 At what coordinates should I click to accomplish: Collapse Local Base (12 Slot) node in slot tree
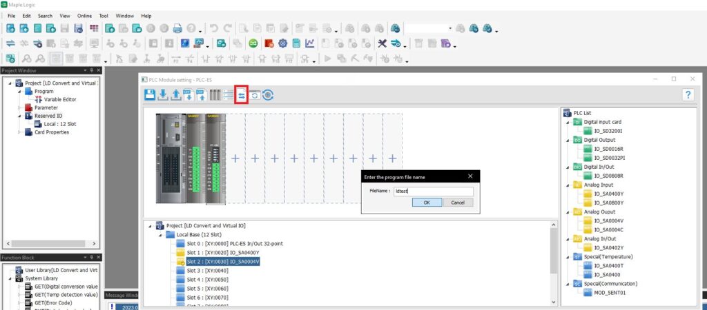(160, 235)
